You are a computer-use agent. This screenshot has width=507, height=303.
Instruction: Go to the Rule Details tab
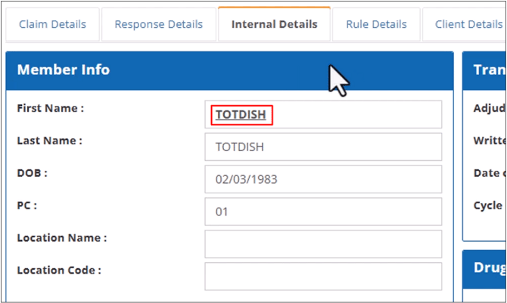376,24
